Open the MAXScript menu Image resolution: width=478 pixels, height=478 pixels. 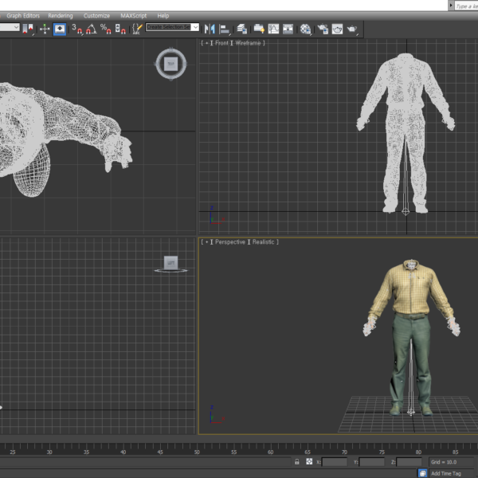(133, 15)
